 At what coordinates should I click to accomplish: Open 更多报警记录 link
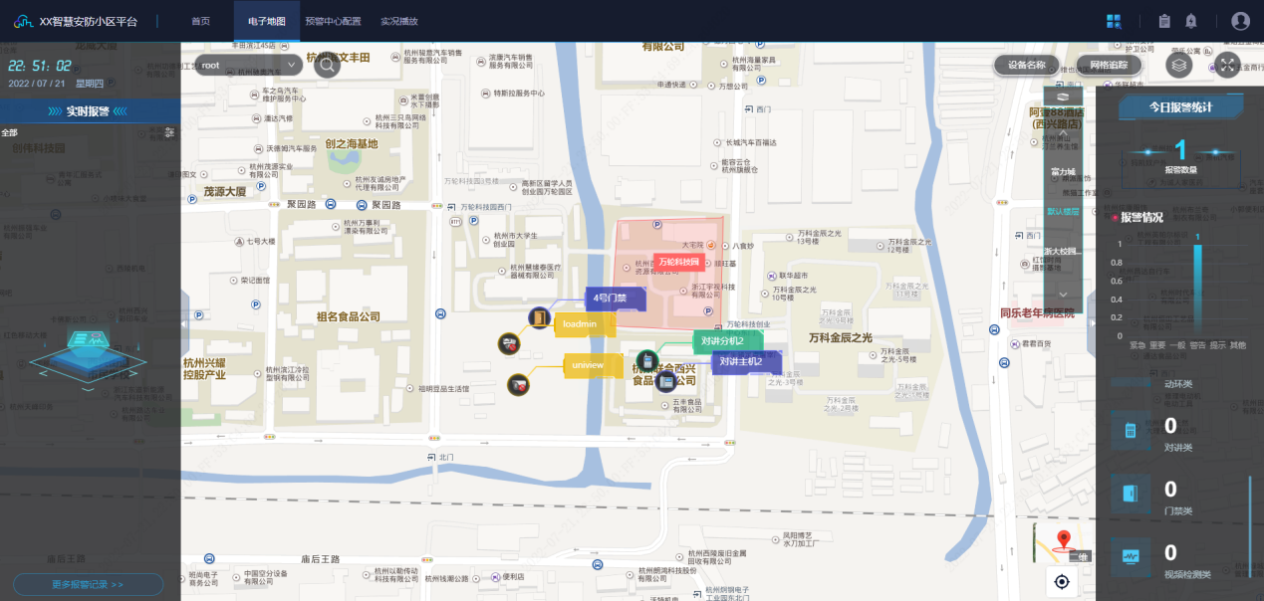(x=88, y=584)
